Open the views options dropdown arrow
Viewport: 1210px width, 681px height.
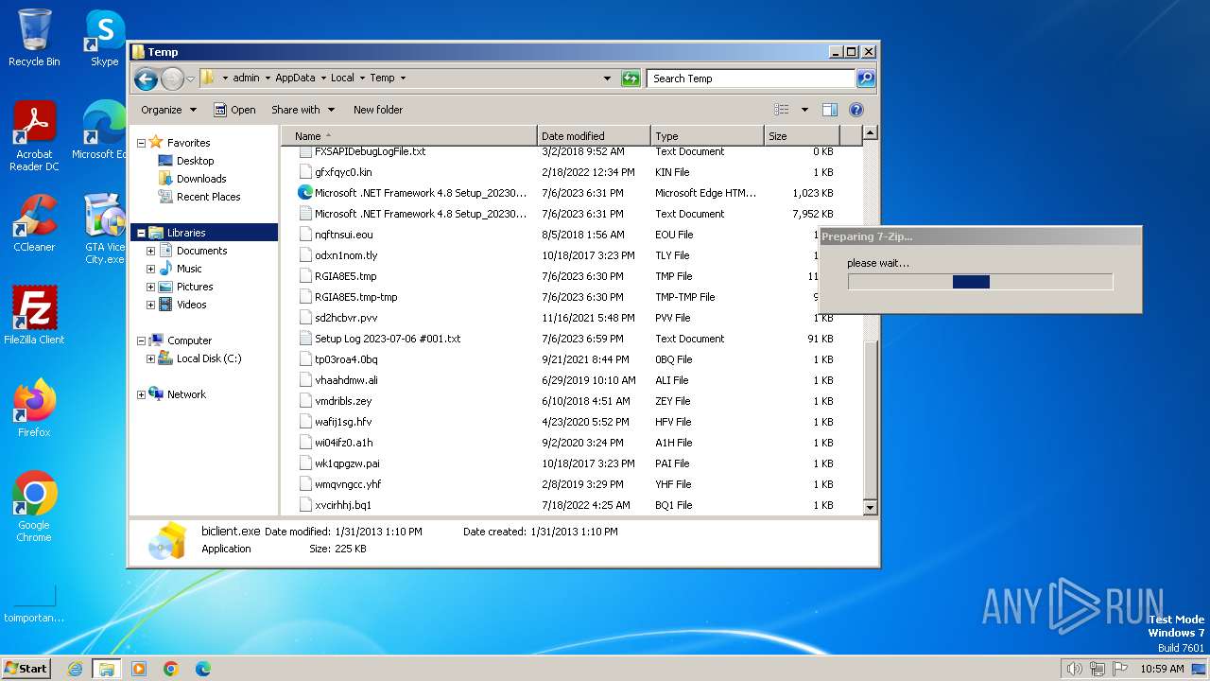tap(804, 110)
